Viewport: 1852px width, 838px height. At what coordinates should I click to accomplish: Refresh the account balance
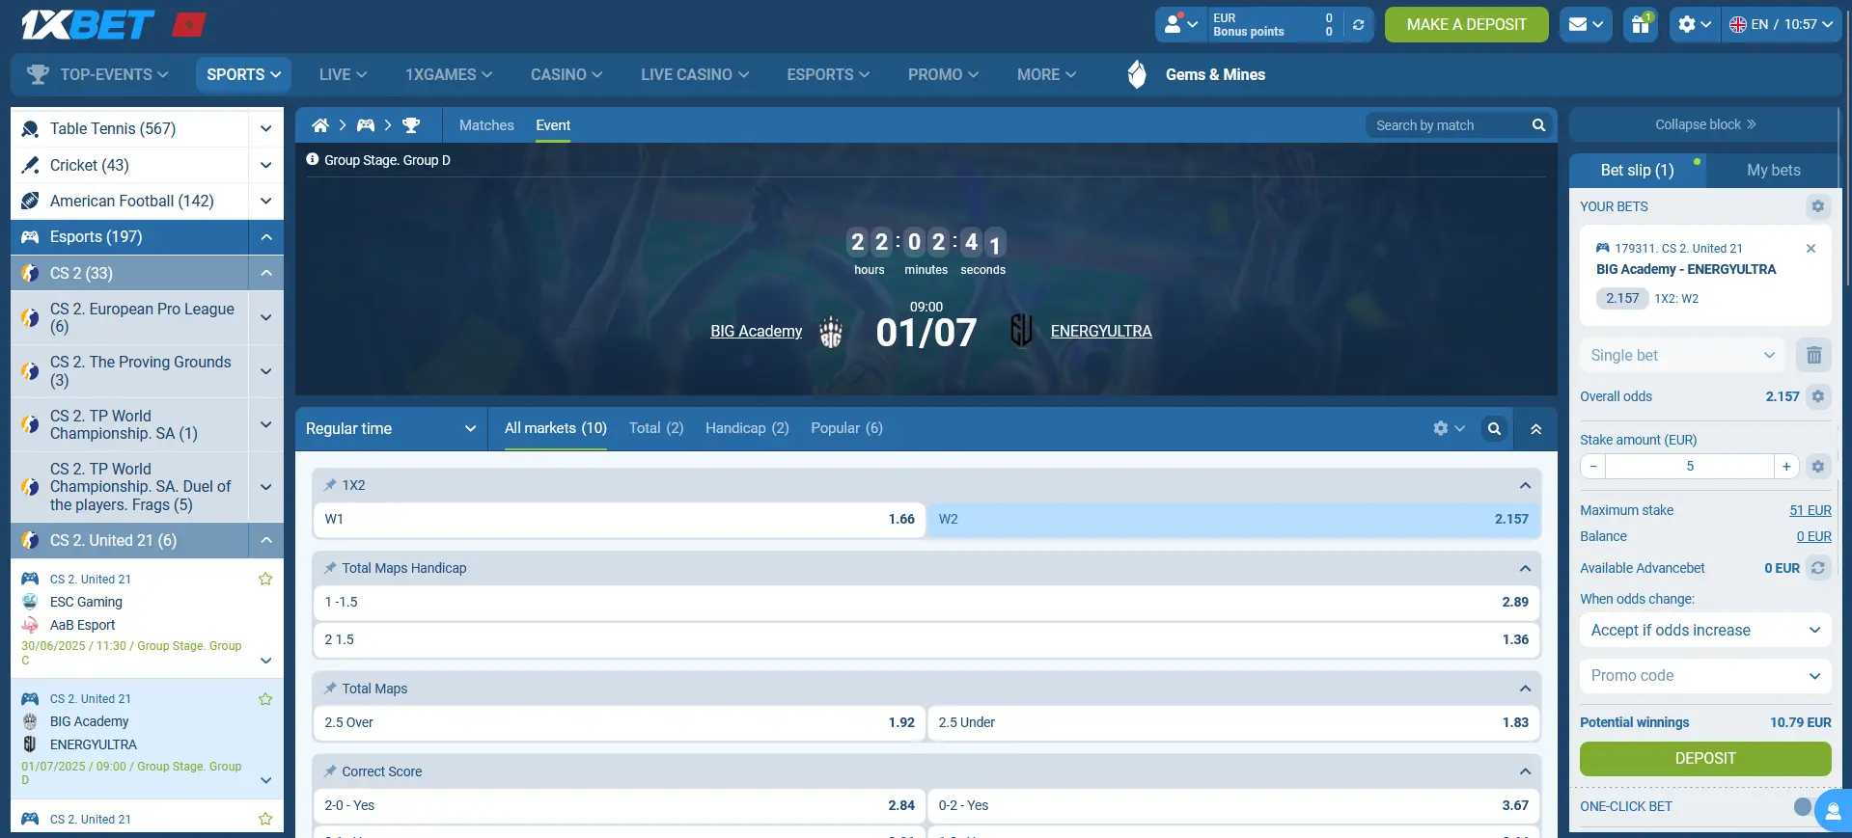1358,25
